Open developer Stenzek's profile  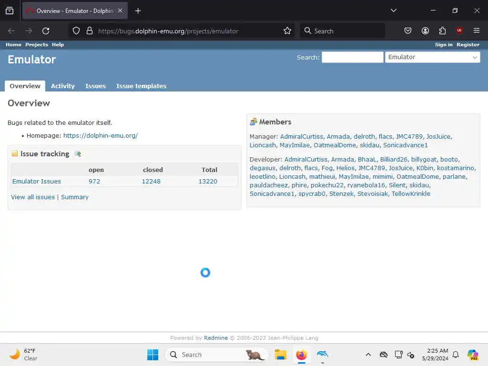(x=341, y=193)
